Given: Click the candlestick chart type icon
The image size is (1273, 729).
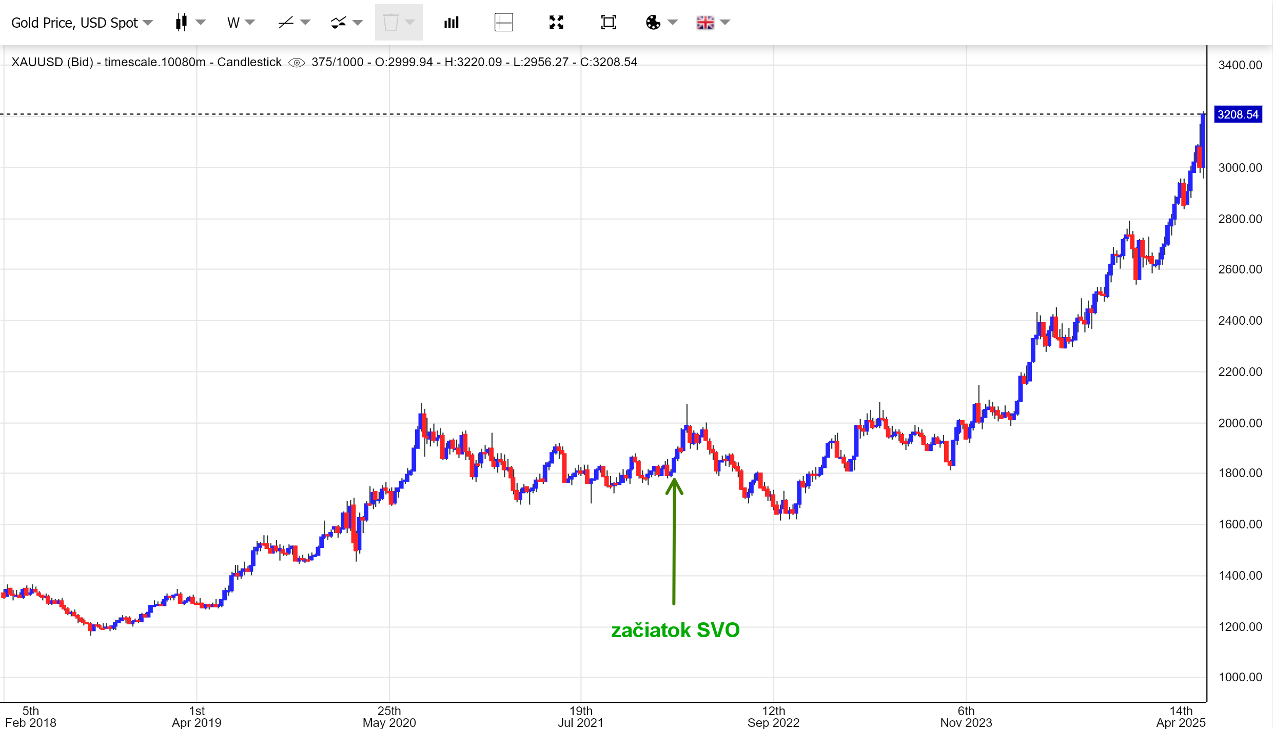Looking at the screenshot, I should point(181,23).
